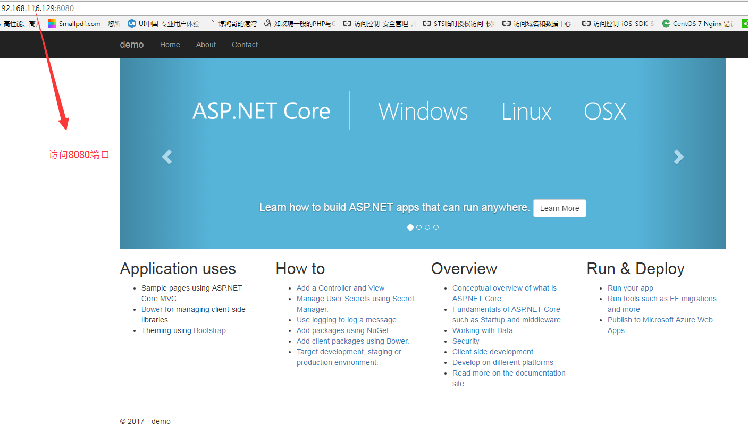The image size is (748, 434).
Task: Select the first carousel indicator dot
Action: pyautogui.click(x=410, y=227)
